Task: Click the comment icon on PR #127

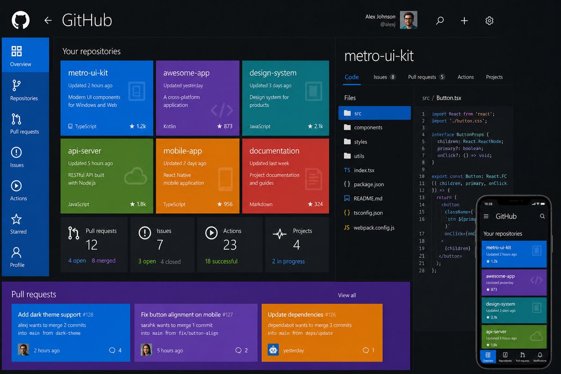Action: [x=239, y=350]
